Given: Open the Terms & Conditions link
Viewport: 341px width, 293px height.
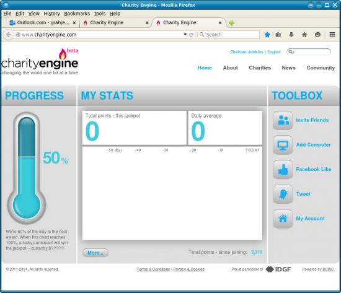Looking at the screenshot, I should click(153, 269).
